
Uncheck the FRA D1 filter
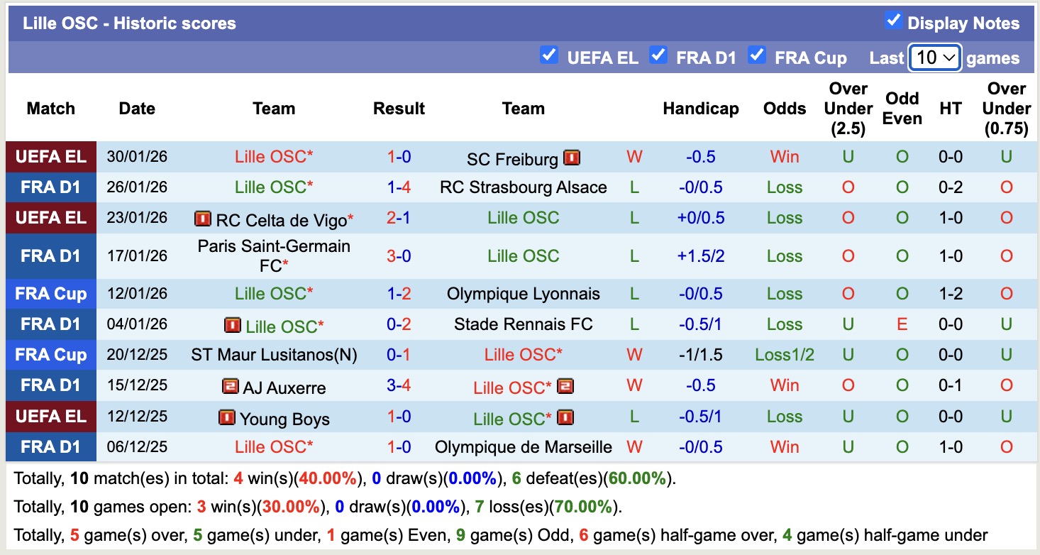(x=658, y=54)
